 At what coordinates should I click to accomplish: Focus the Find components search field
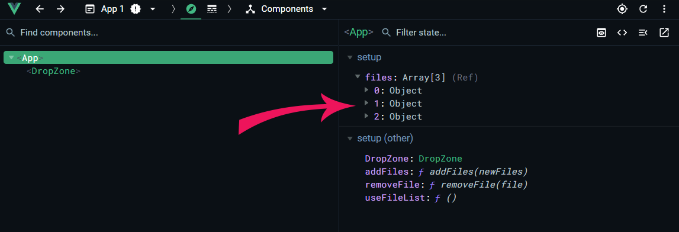[x=169, y=33]
